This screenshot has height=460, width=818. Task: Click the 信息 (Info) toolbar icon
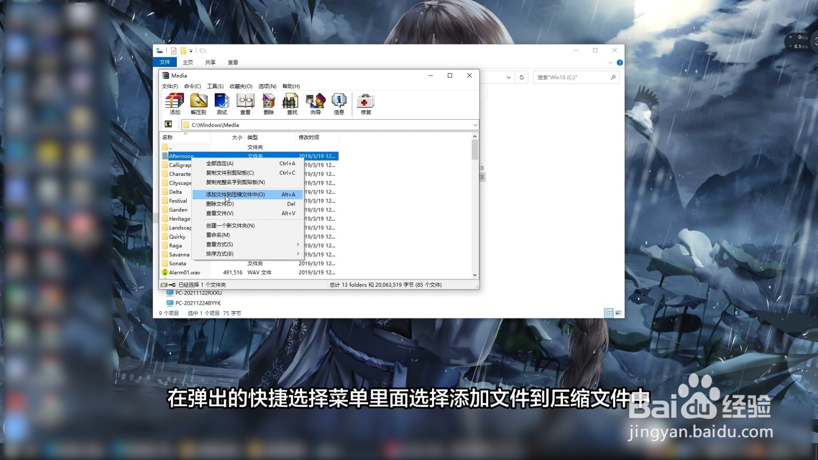(x=339, y=104)
